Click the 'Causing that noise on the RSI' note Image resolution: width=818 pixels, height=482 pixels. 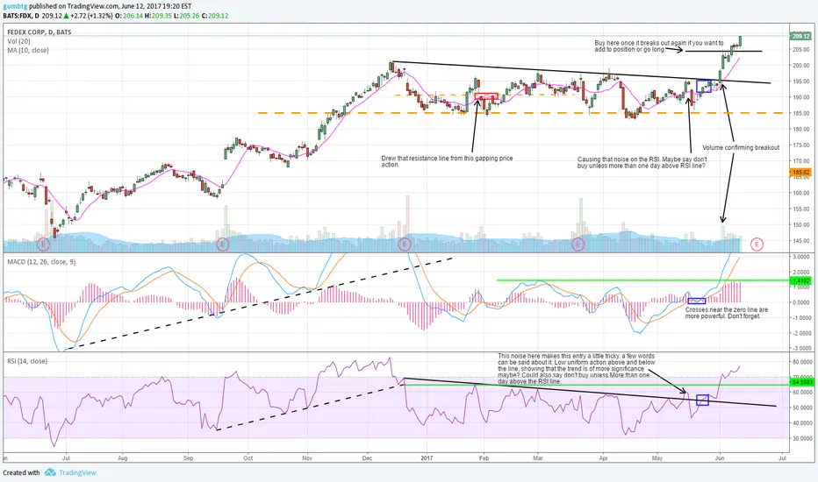pos(642,163)
